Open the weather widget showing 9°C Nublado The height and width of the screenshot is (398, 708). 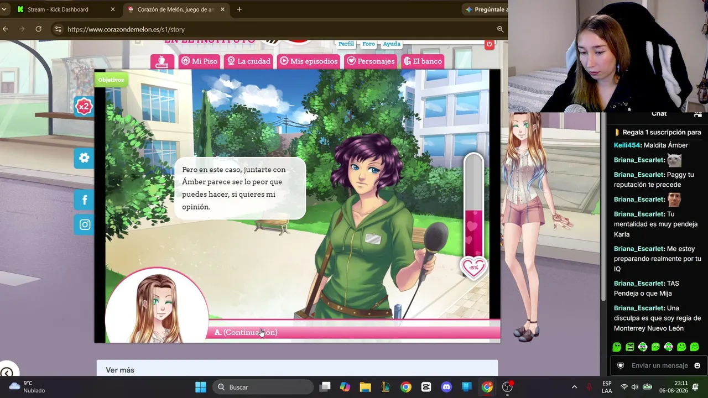coord(27,387)
